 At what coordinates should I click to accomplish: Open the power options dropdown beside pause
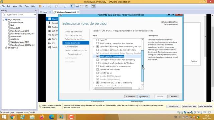pos(43,6)
